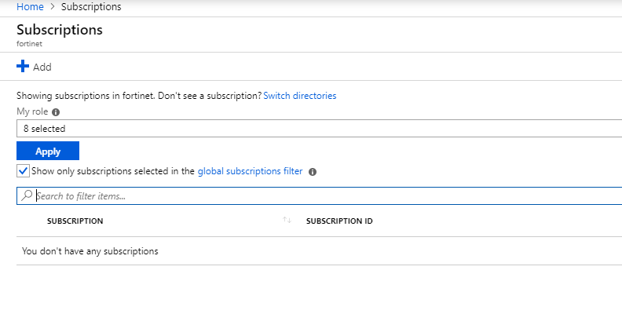Click the SUBSCRIPTION column header
622x314 pixels.
[x=75, y=221]
